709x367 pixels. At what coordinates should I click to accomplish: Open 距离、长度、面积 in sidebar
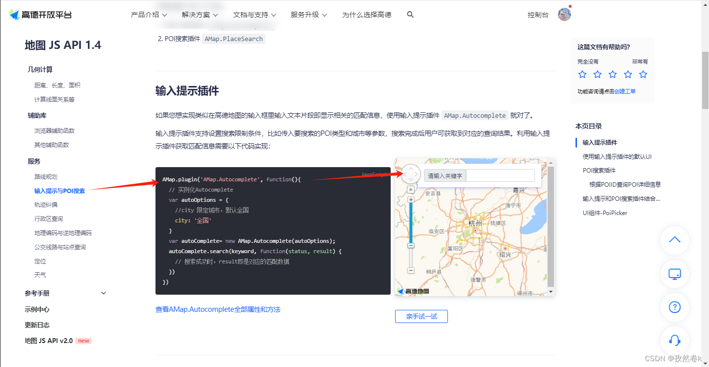[x=57, y=85]
